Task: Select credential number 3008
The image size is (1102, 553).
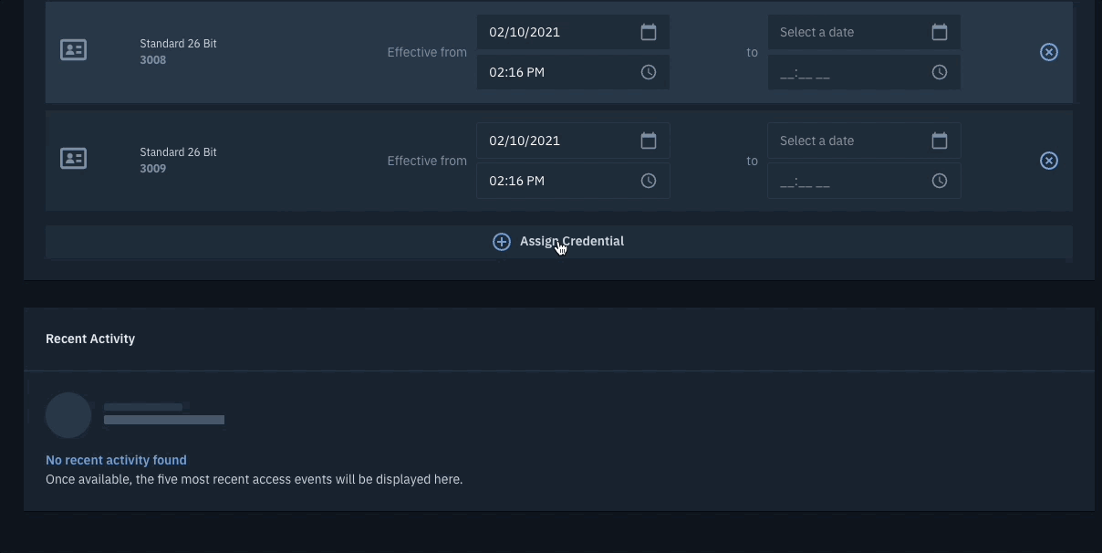Action: [152, 60]
